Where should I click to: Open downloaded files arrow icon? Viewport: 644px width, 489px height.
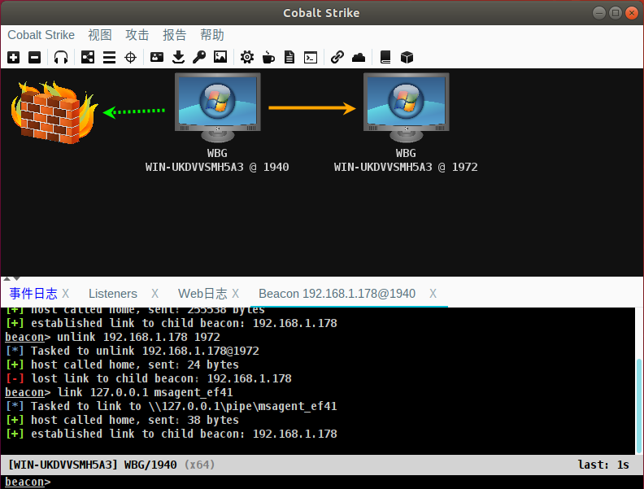[x=178, y=57]
